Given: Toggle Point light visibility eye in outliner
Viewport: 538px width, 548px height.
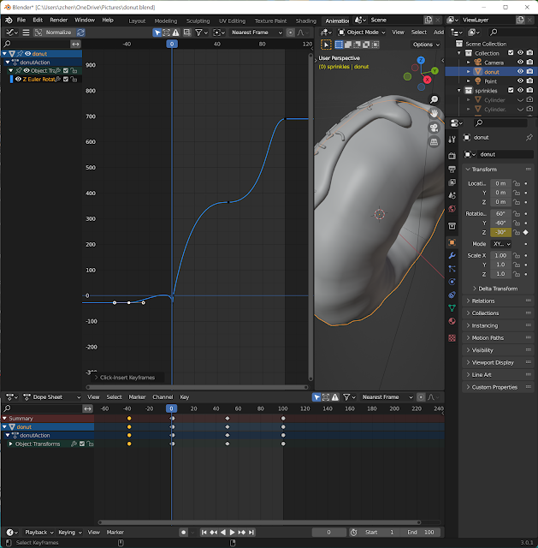Looking at the screenshot, I should pyautogui.click(x=520, y=80).
